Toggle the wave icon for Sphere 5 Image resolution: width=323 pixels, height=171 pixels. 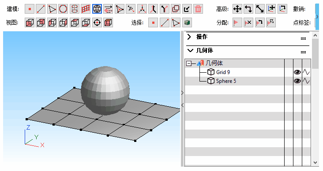306,81
